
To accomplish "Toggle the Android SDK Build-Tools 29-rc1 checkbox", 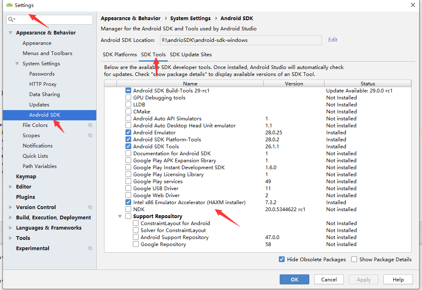I will (128, 91).
